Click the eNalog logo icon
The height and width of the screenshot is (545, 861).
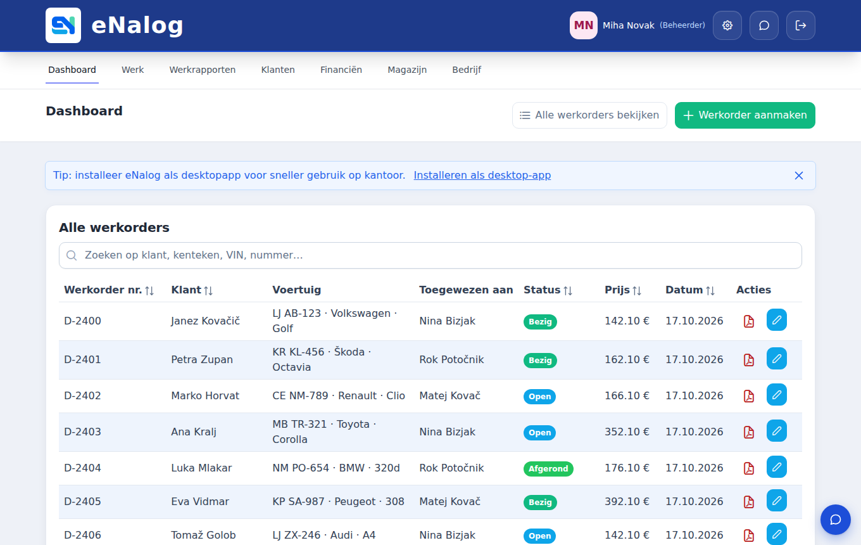(63, 25)
